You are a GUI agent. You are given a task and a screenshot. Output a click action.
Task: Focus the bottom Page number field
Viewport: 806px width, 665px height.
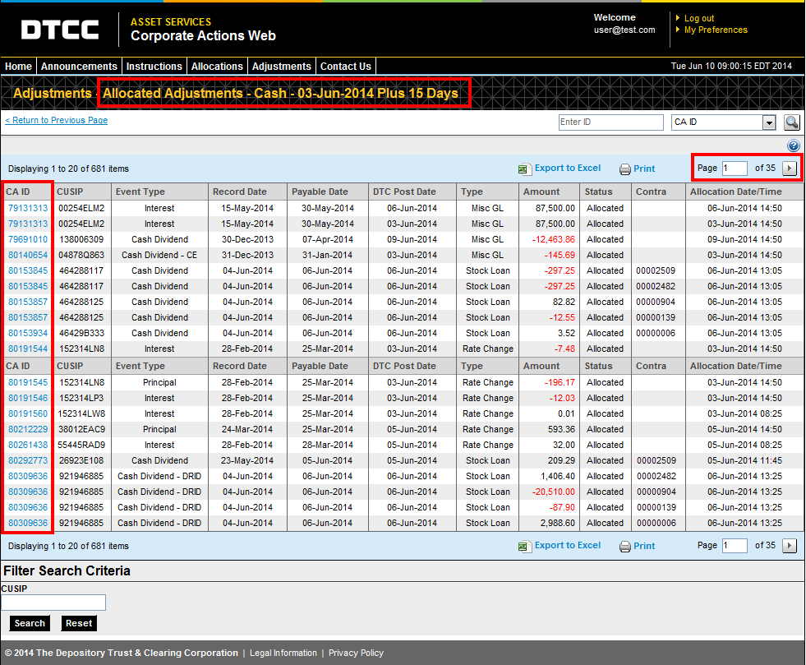[x=735, y=545]
